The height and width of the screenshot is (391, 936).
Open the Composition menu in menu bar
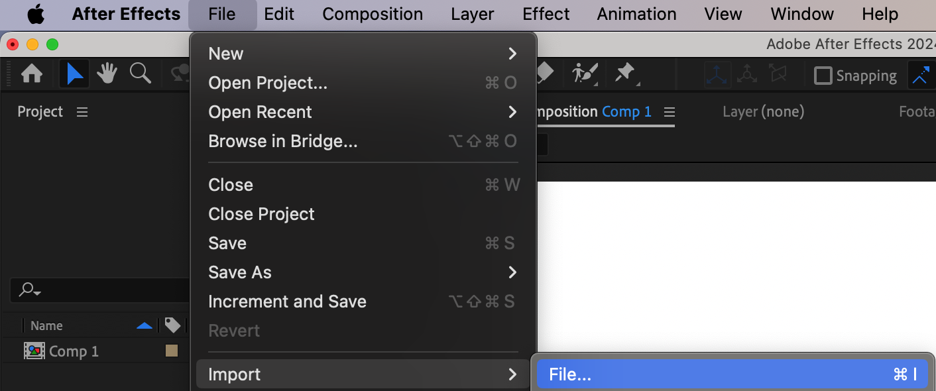coord(373,14)
